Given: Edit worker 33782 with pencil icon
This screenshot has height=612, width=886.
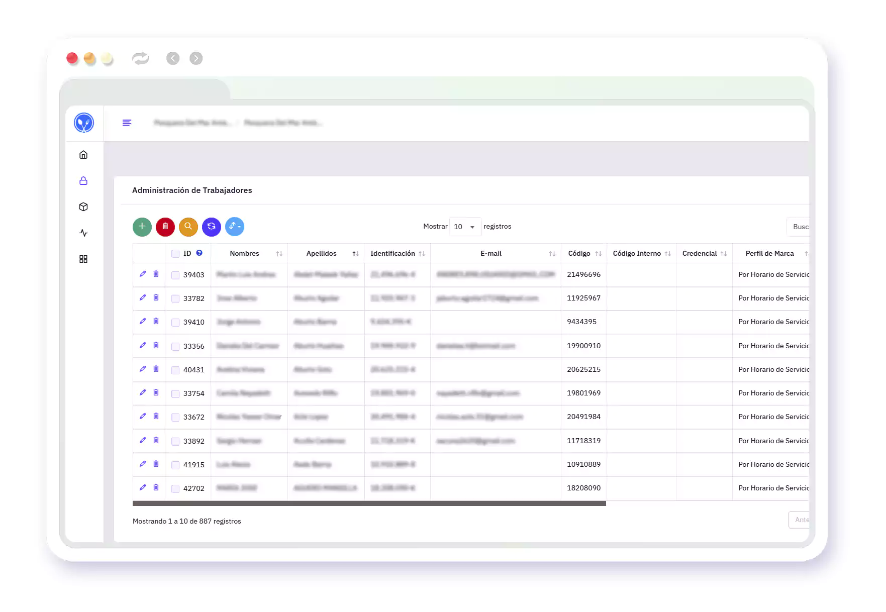Looking at the screenshot, I should tap(143, 297).
